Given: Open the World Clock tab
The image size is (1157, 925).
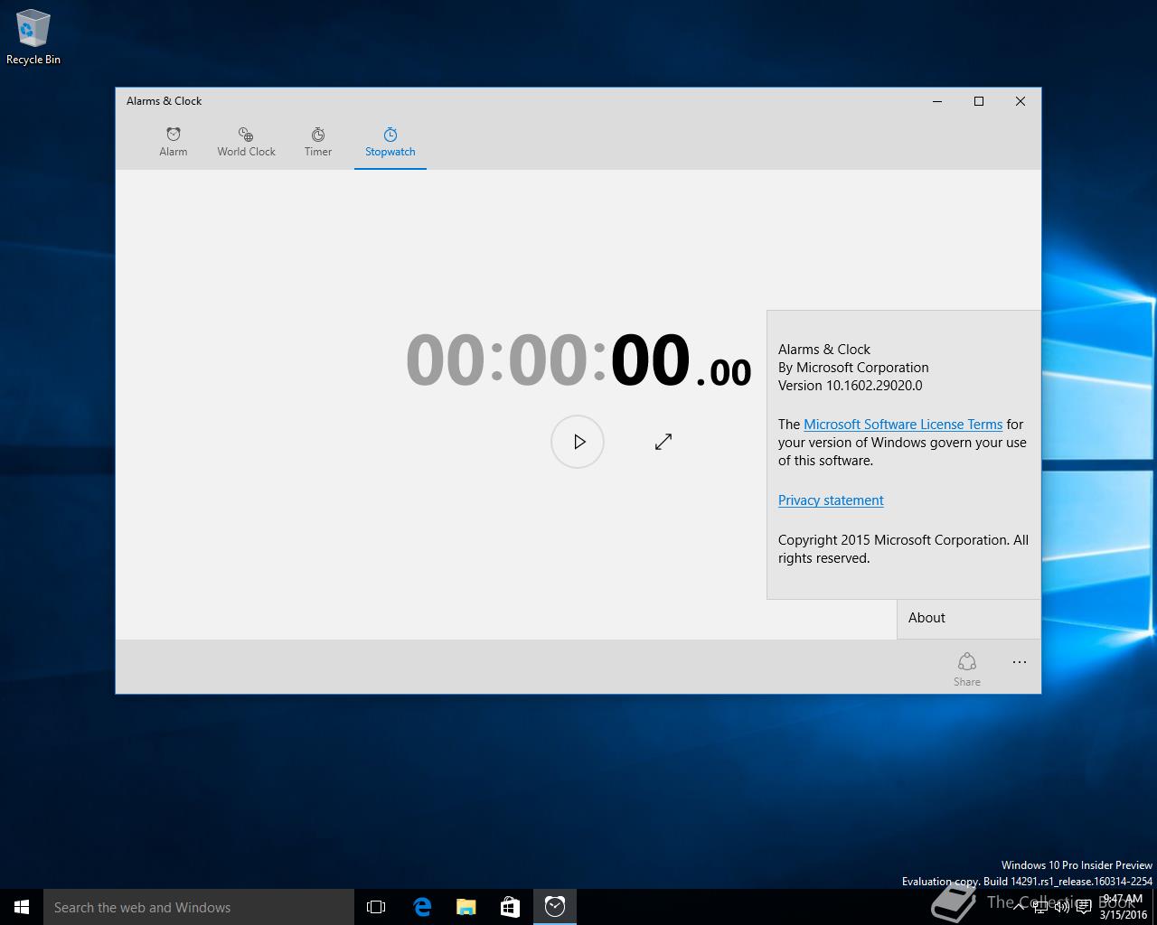Looking at the screenshot, I should (246, 142).
